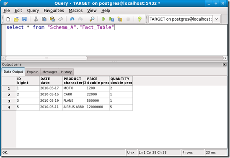Click the price cell 22000

pos(98,95)
